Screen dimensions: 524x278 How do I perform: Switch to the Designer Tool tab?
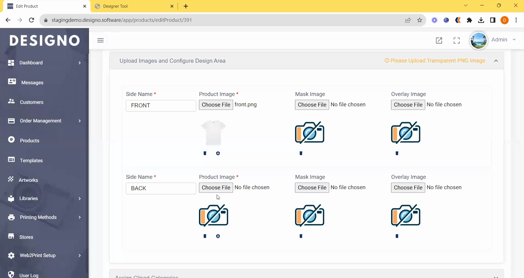(x=115, y=6)
